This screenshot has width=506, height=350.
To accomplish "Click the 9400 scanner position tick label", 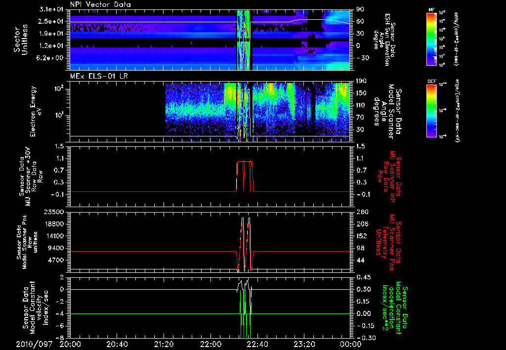I will coord(55,248).
